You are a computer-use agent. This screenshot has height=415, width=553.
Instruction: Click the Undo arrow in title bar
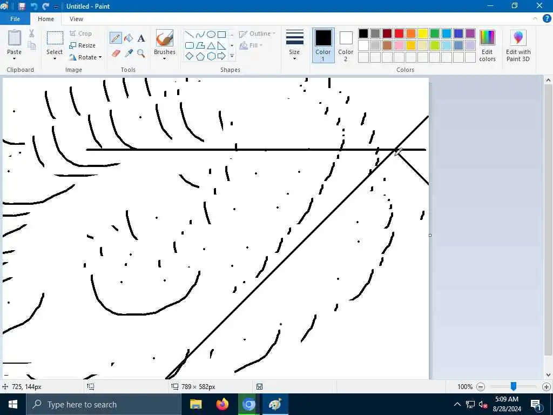[34, 6]
